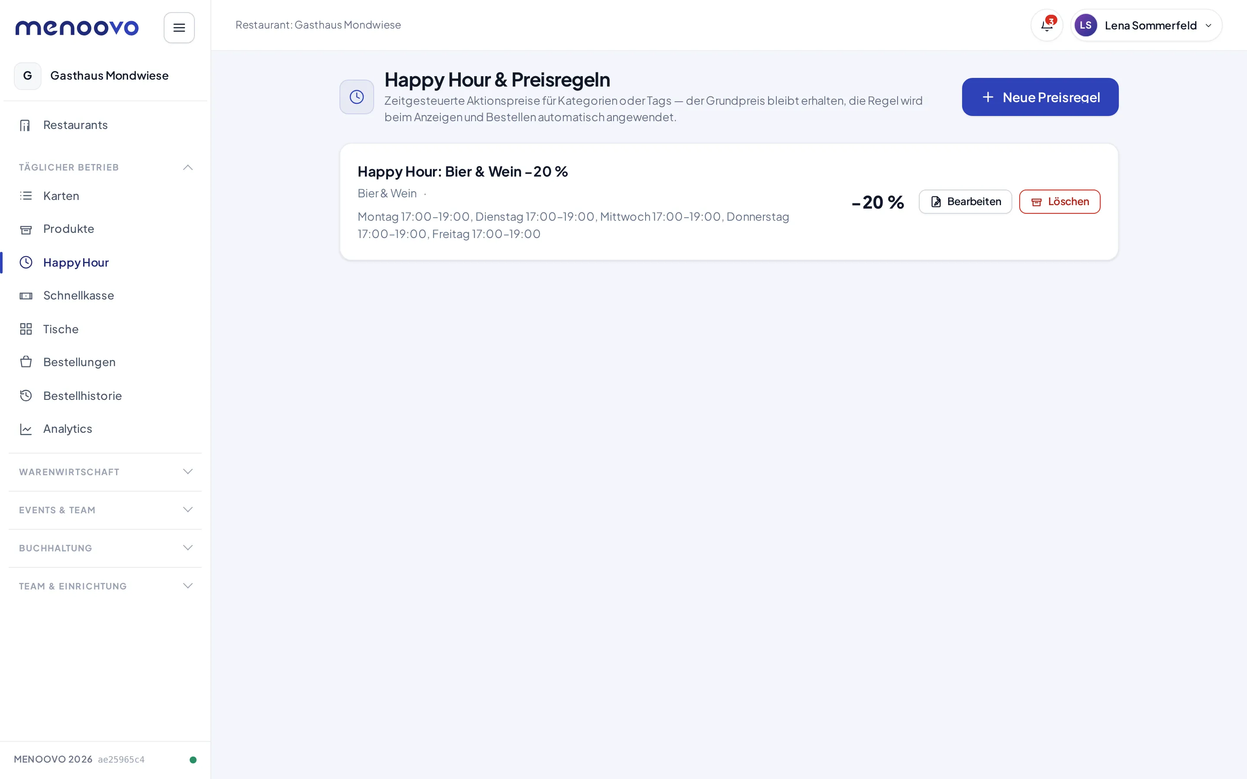This screenshot has width=1247, height=779.
Task: Open the Tische page
Action: (105, 329)
